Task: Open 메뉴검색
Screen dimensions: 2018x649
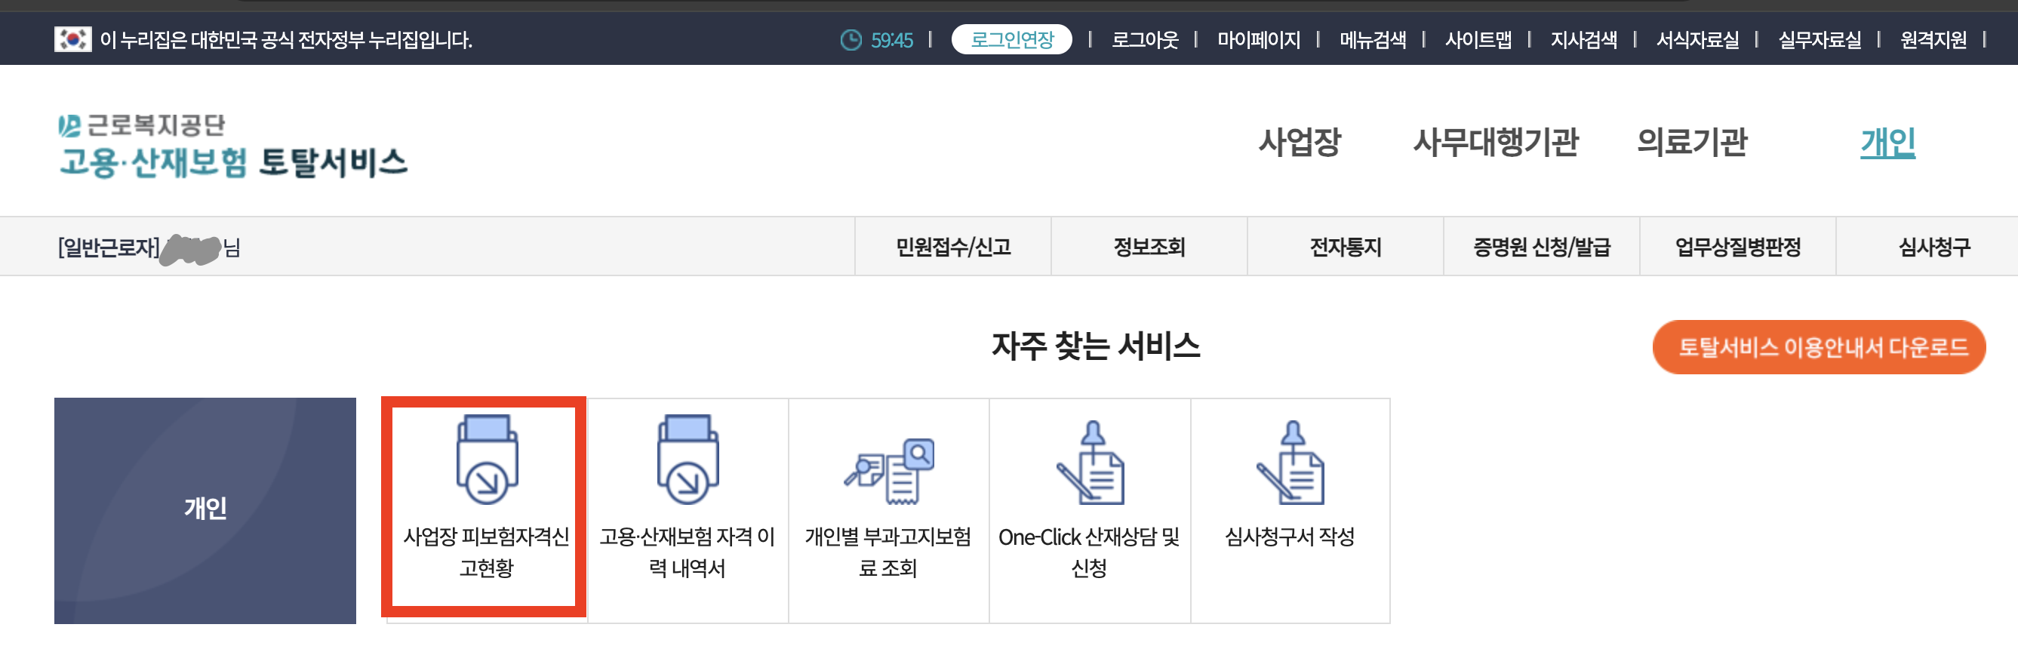Action: pyautogui.click(x=1372, y=40)
